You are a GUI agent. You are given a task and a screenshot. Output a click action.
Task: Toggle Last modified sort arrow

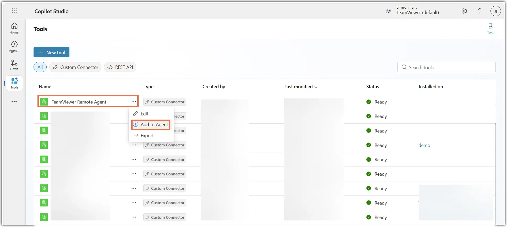[x=316, y=86]
